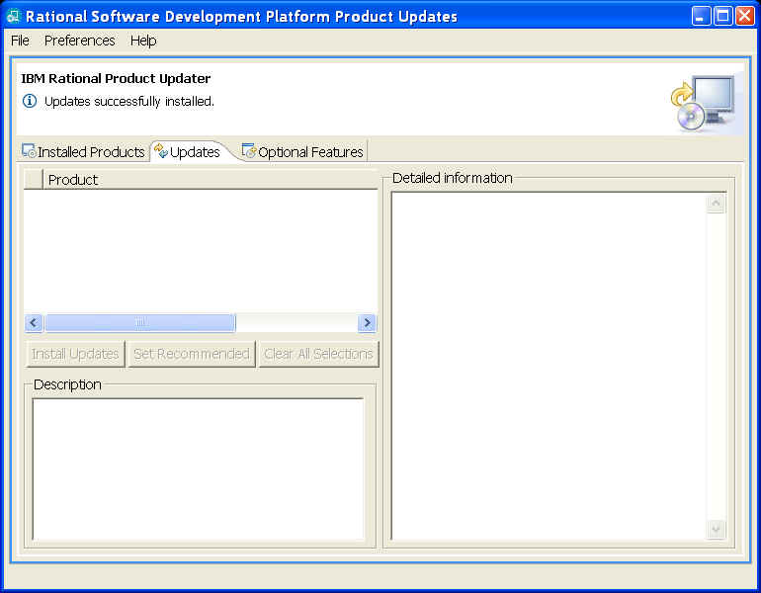This screenshot has height=593, width=761.
Task: Click the horizontal scrollbar thumb in product list
Action: point(140,323)
